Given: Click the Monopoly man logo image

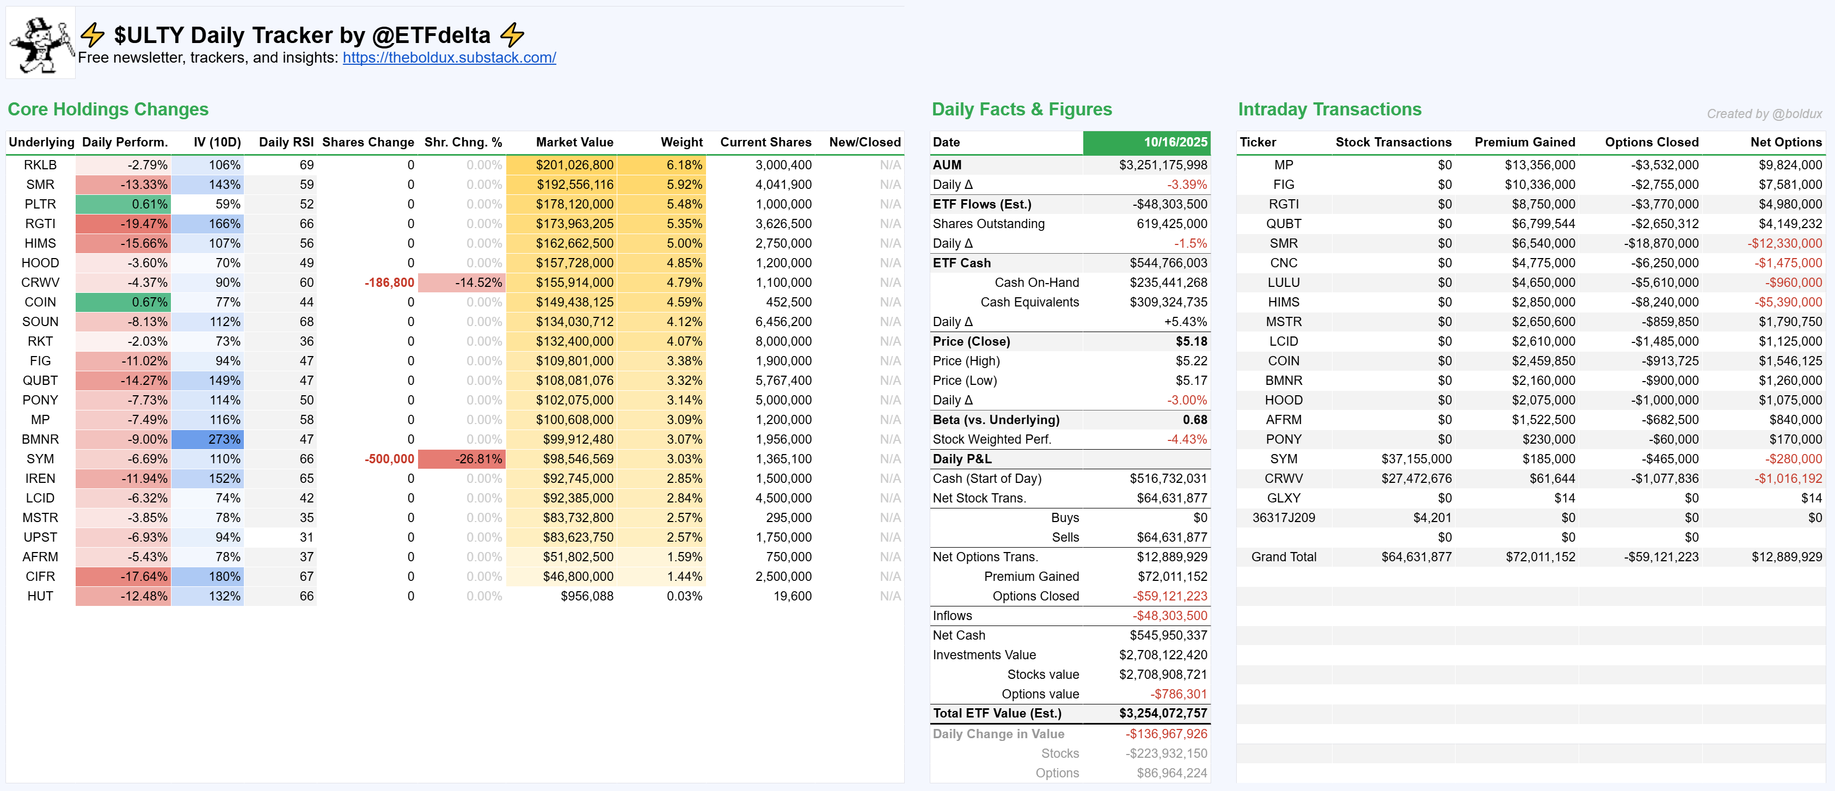Looking at the screenshot, I should (x=41, y=44).
